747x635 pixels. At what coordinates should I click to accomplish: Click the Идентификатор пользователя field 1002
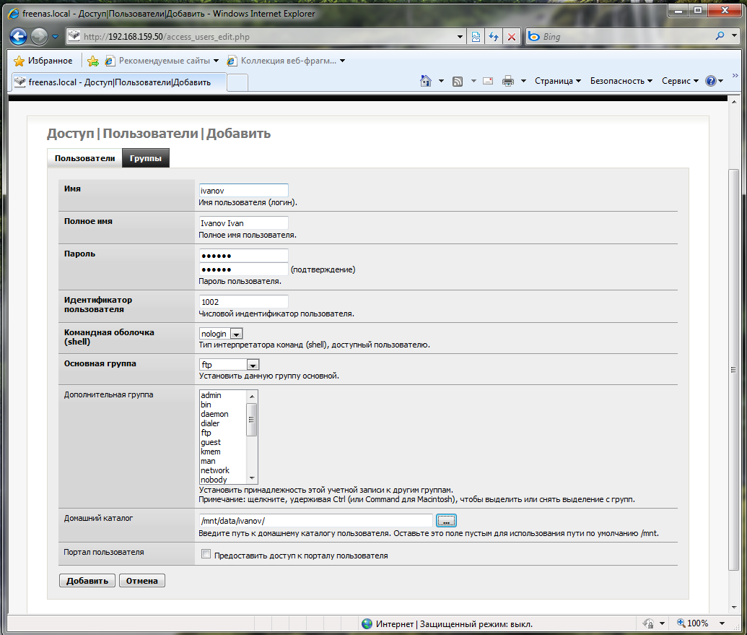(243, 301)
